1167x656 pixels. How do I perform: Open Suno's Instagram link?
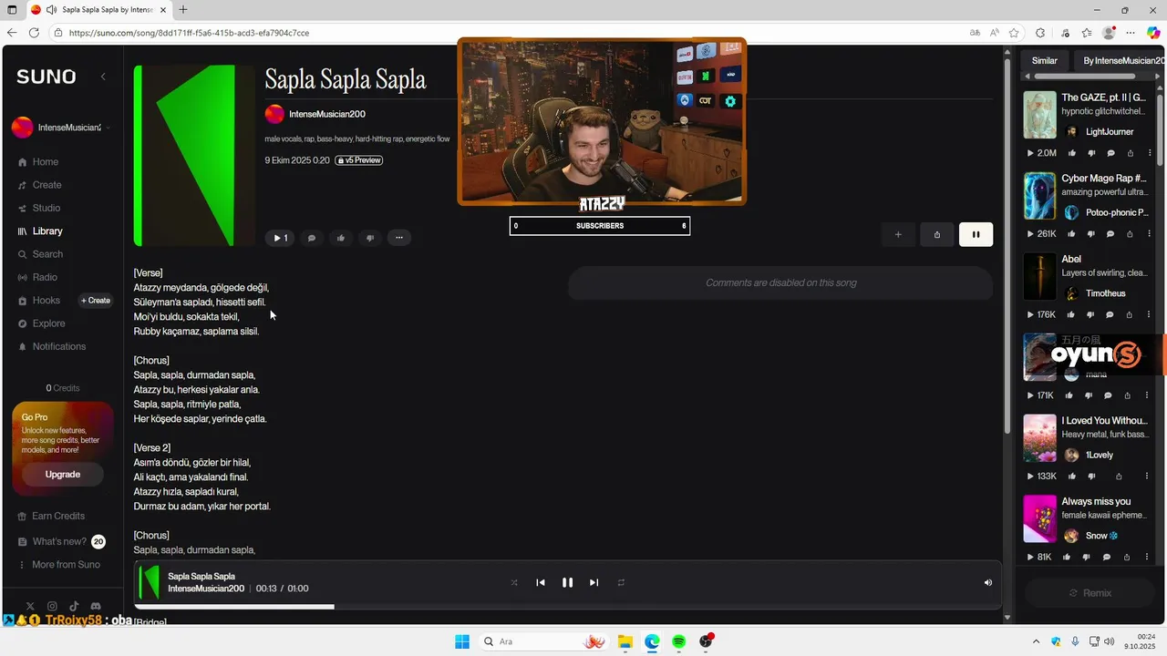[x=52, y=606]
